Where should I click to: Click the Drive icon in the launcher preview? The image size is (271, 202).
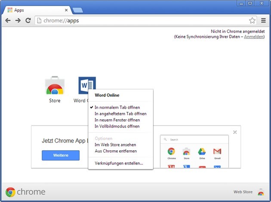[x=202, y=152]
